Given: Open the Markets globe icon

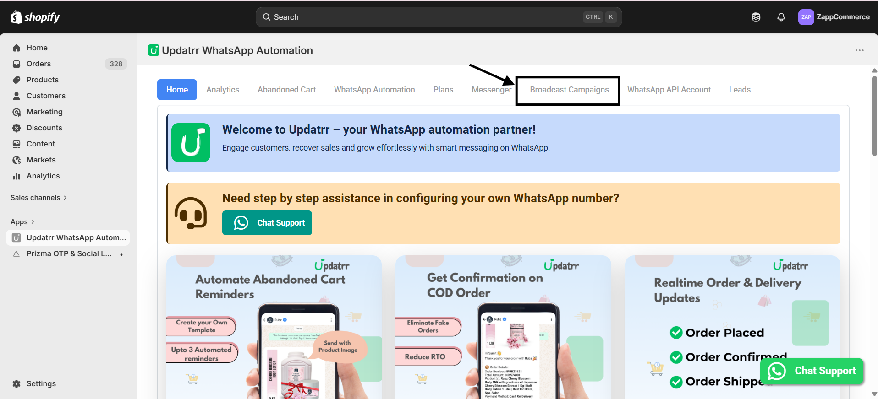Looking at the screenshot, I should [16, 160].
